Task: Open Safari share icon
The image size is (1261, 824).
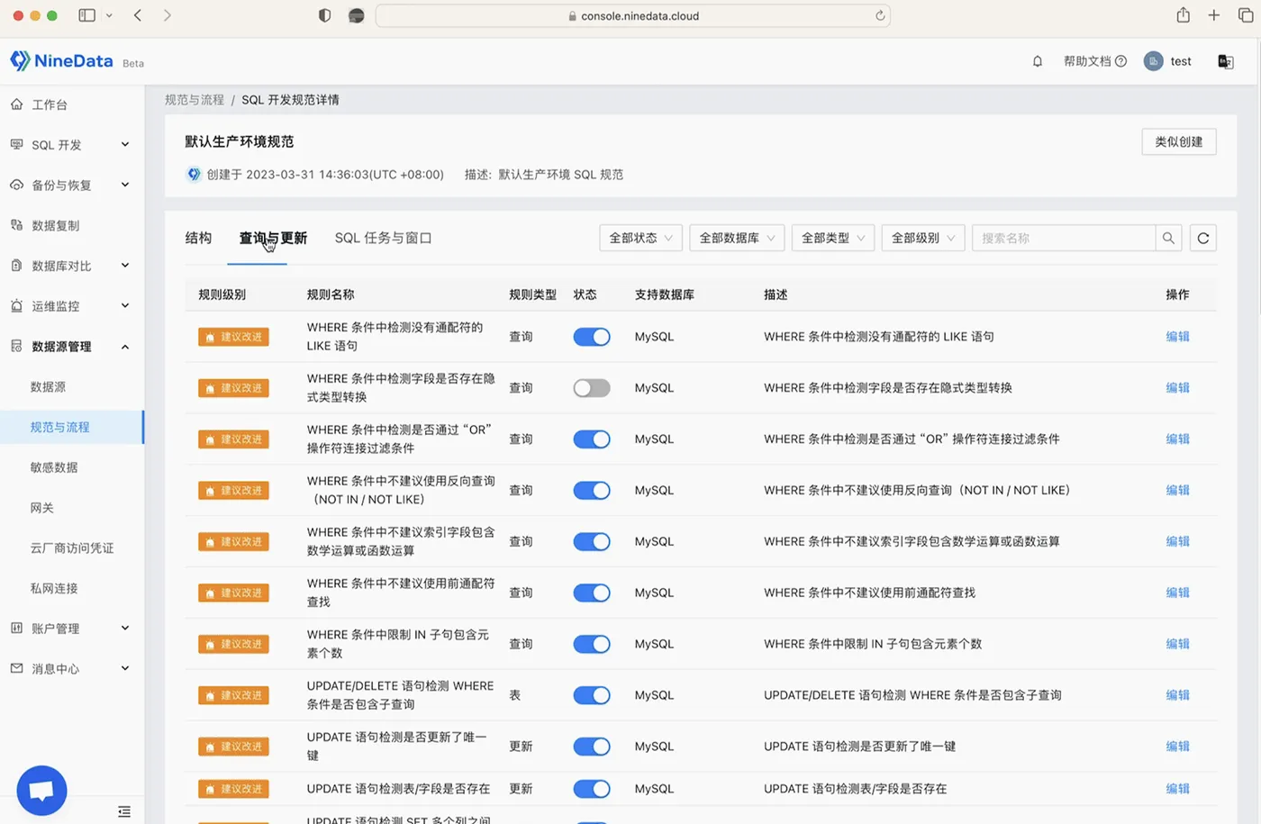Action: click(1184, 15)
